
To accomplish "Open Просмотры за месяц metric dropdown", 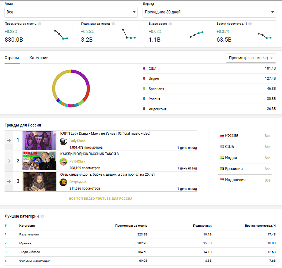I will point(251,58).
